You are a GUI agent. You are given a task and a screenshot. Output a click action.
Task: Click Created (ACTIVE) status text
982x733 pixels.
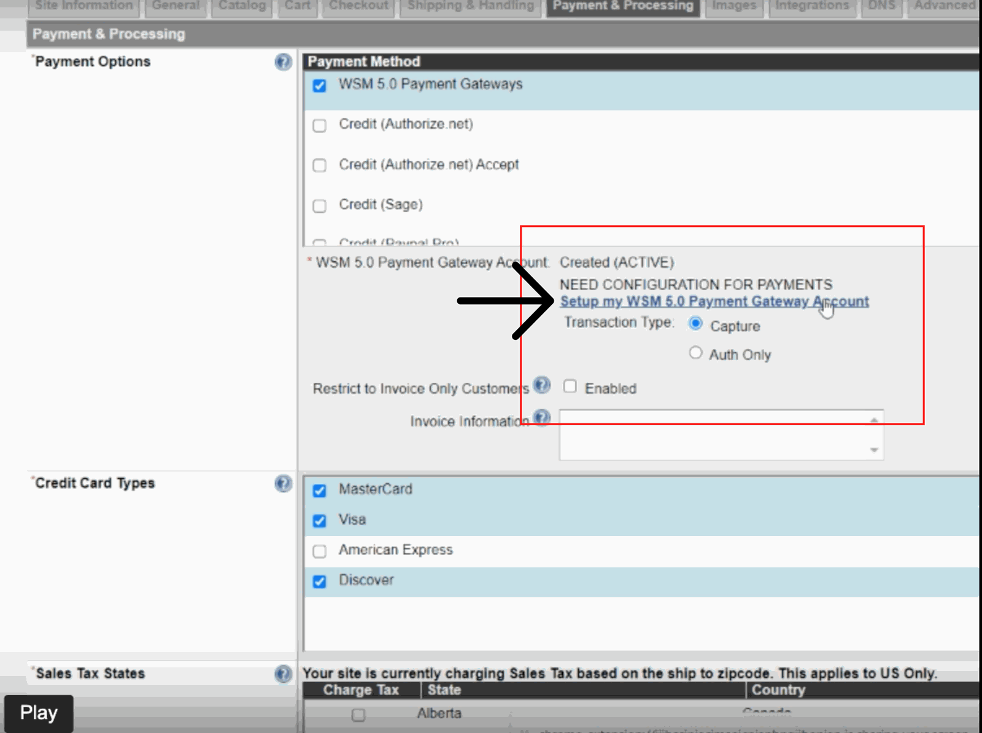(x=617, y=263)
